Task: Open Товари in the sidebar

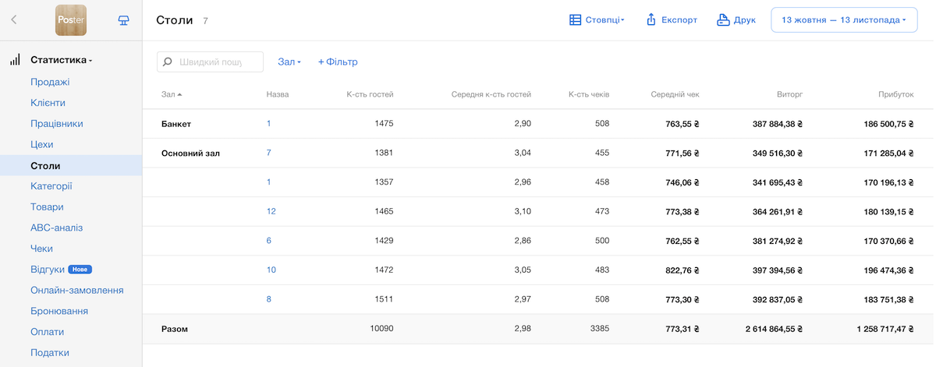Action: point(47,207)
